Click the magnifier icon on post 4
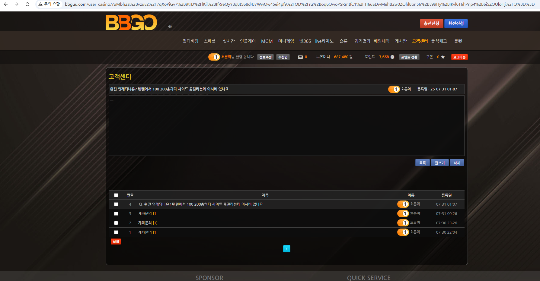The image size is (540, 281). tap(140, 204)
